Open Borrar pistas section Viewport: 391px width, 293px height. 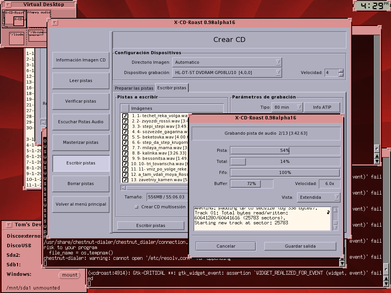pyautogui.click(x=81, y=184)
